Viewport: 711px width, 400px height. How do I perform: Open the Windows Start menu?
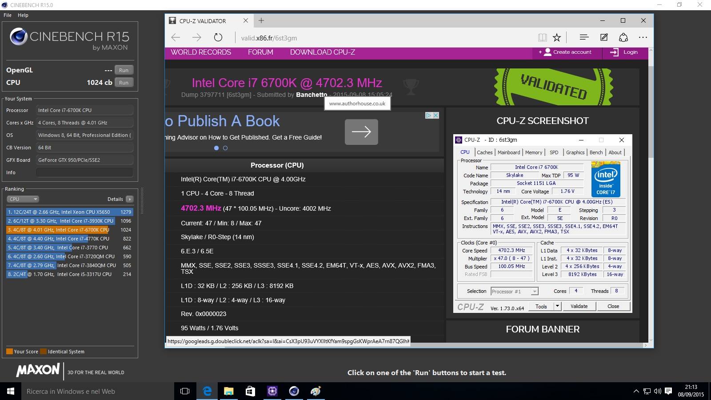[x=11, y=391]
